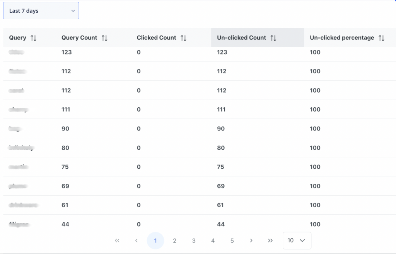Click the Query Count column header label
Viewport: 396px width, 254px height.
click(79, 38)
